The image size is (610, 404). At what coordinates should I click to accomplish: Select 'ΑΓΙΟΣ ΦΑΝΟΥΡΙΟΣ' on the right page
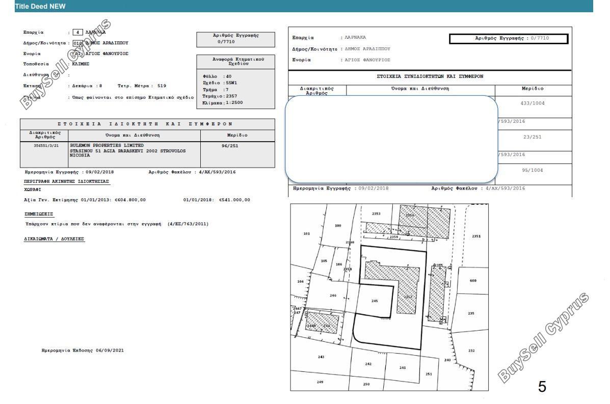click(367, 60)
